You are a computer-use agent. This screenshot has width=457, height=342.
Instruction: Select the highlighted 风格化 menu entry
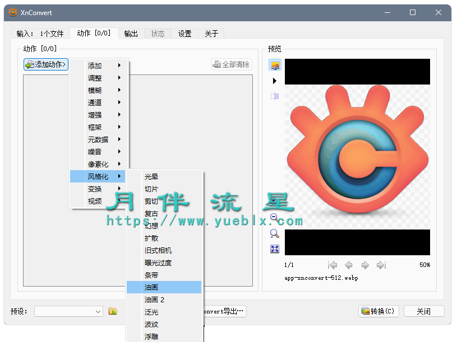point(98,176)
